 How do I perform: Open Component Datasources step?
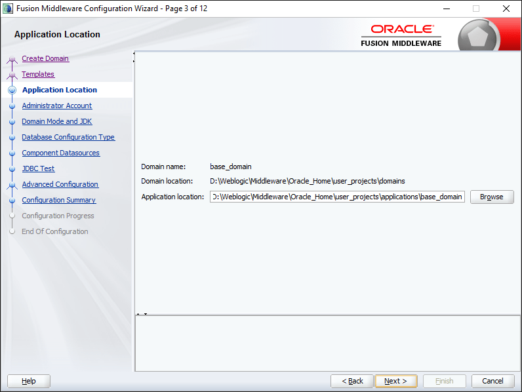[60, 153]
